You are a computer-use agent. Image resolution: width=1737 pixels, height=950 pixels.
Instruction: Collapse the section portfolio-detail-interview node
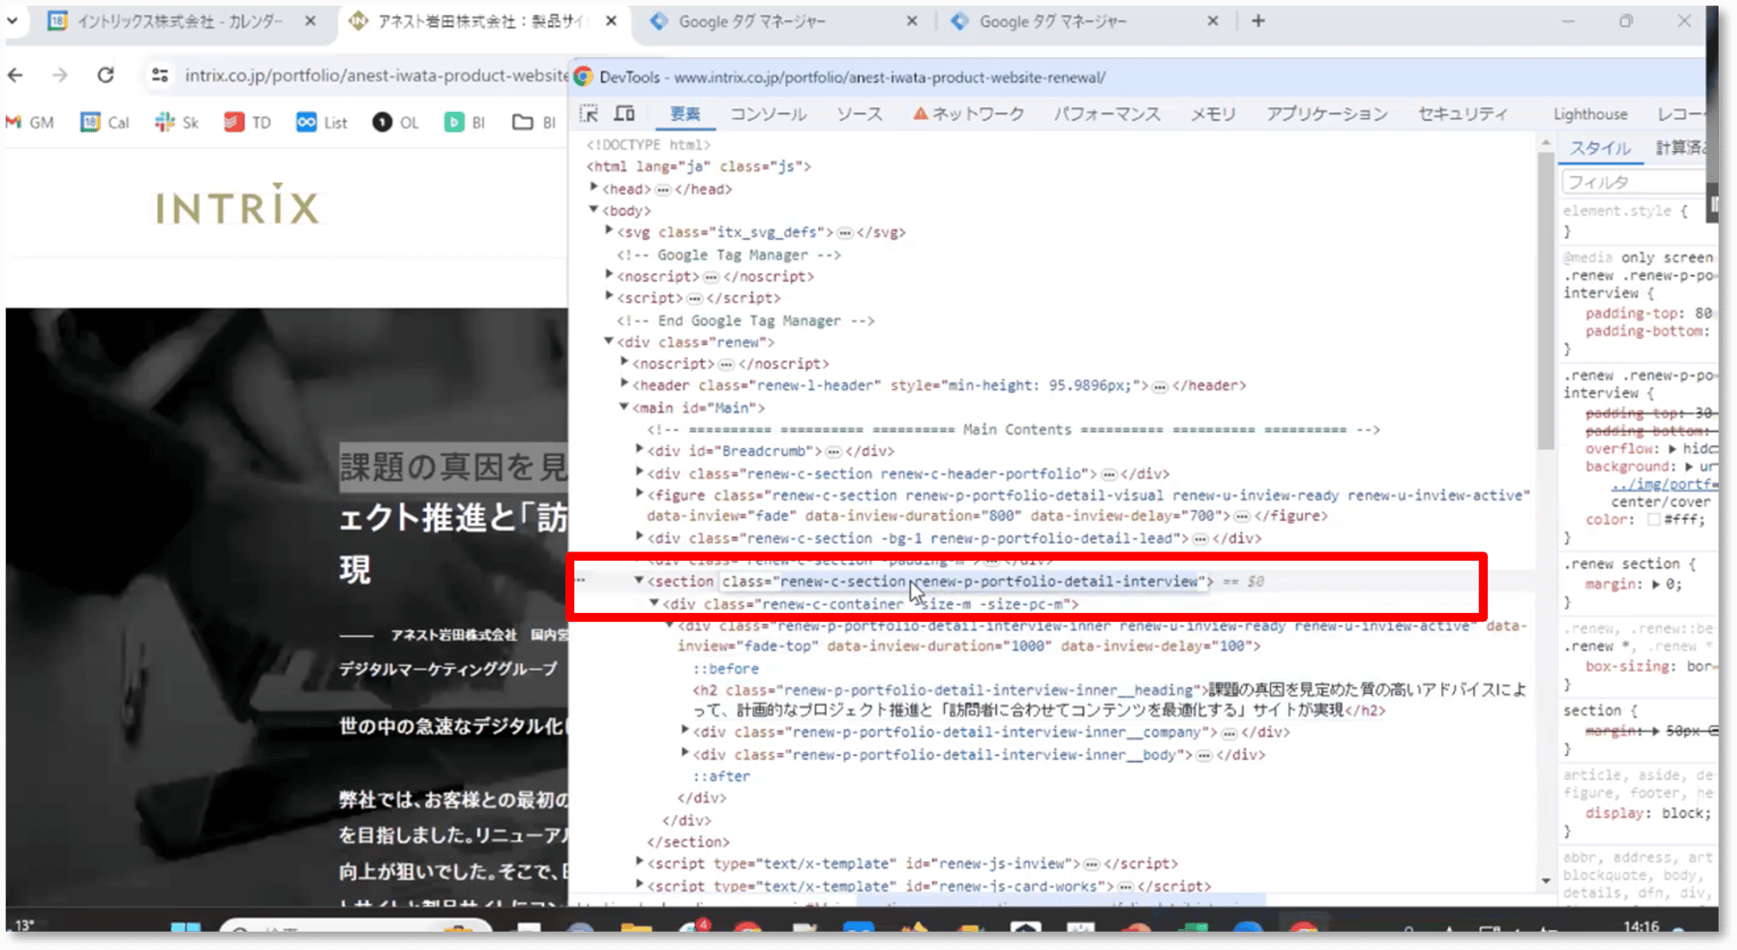pyautogui.click(x=639, y=580)
